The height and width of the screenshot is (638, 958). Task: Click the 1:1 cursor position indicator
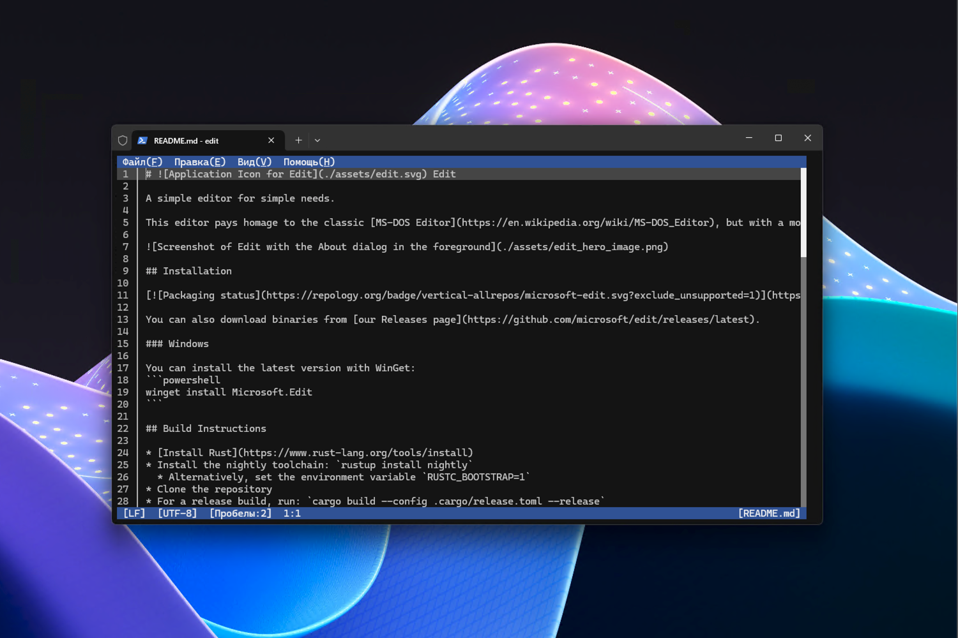(x=292, y=514)
